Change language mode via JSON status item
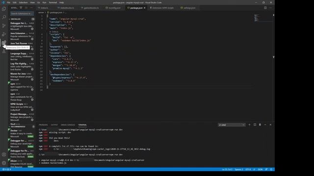The image size is (314, 176). click(x=260, y=170)
